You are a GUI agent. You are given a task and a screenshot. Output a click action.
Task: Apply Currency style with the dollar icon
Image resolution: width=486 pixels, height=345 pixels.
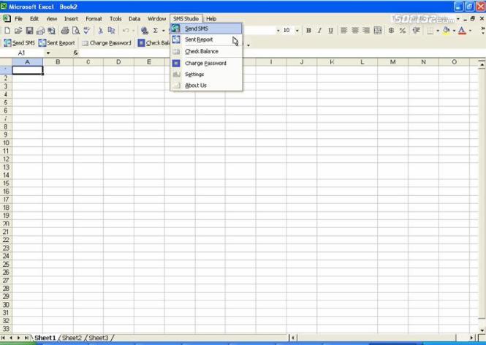tap(391, 31)
